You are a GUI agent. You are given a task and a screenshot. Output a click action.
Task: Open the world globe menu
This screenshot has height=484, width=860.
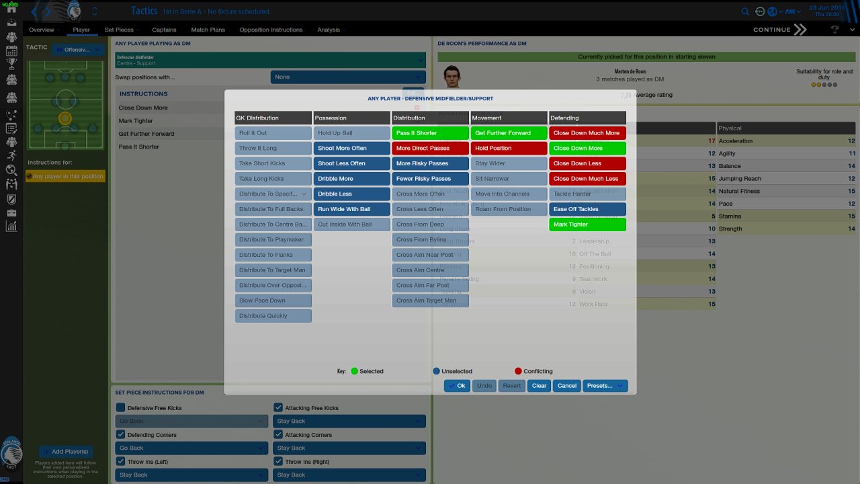774,11
